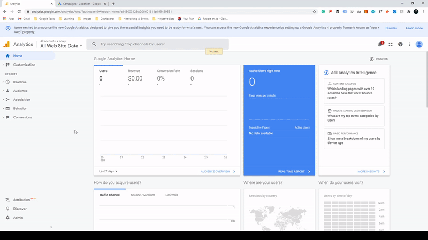The height and width of the screenshot is (240, 428).
Task: Click the Insights icon at top right
Action: coord(371,59)
